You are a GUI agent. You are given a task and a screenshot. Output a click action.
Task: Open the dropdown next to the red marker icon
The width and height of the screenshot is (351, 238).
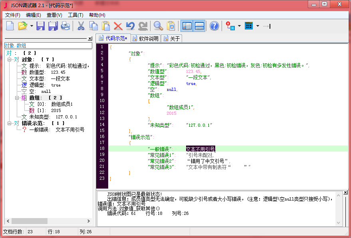239,26
